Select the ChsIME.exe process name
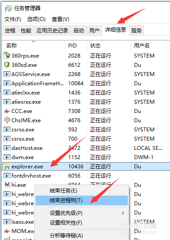This screenshot has height=240, width=170. [x=26, y=120]
